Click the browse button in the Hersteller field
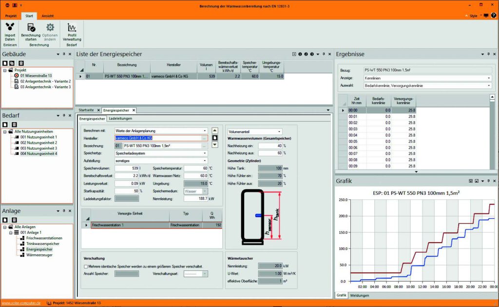This screenshot has height=307, width=499. pos(204,138)
